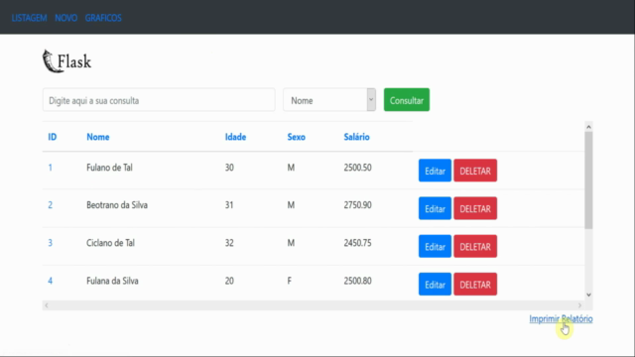The image size is (635, 357).
Task: Click ID number 1 in table
Action: click(x=51, y=168)
